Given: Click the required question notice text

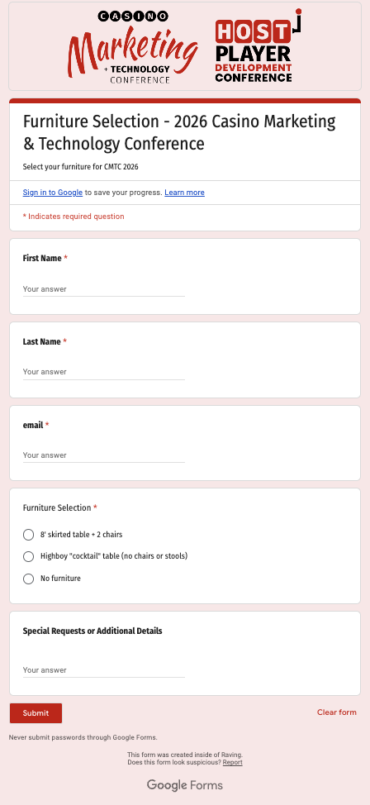Looking at the screenshot, I should (74, 217).
